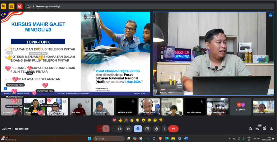The height and width of the screenshot is (142, 277).
Task: Send the thinking face reaction
Action: click(x=155, y=120)
